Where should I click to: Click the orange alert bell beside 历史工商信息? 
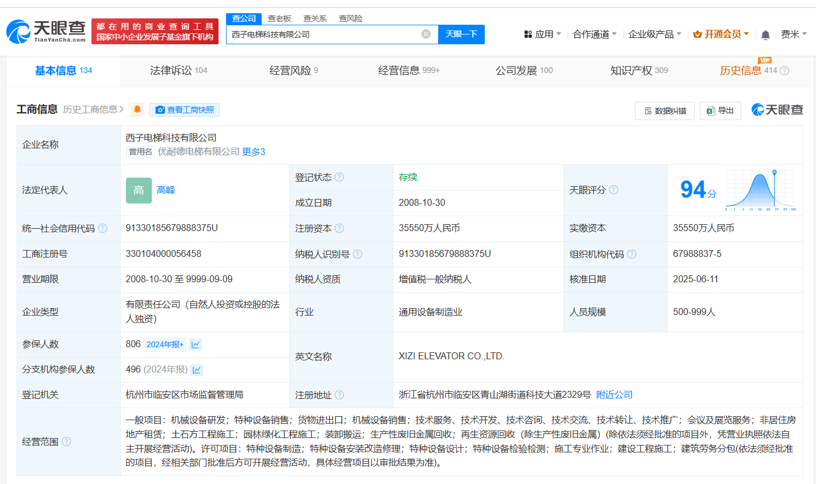click(x=137, y=110)
